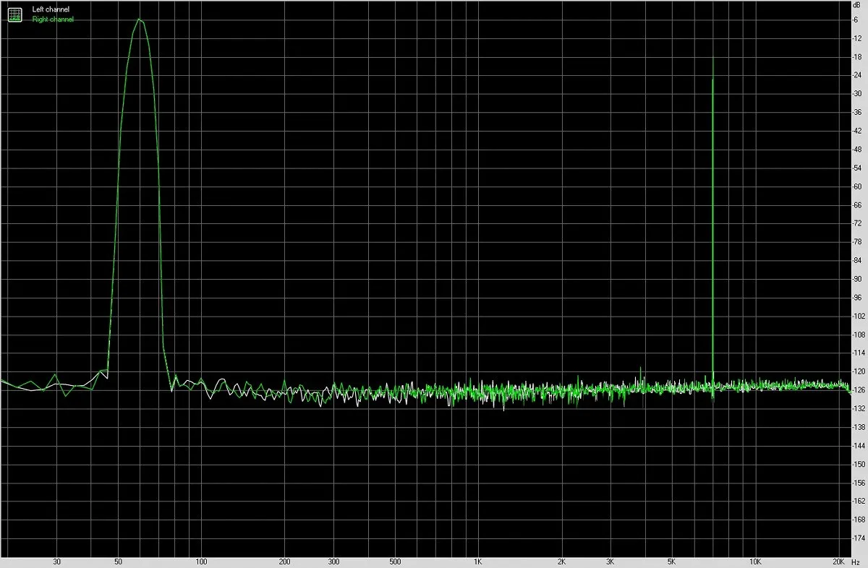Screen dimensions: 868x568
Task: Click the 500 Hz frequency axis label
Action: 395,561
